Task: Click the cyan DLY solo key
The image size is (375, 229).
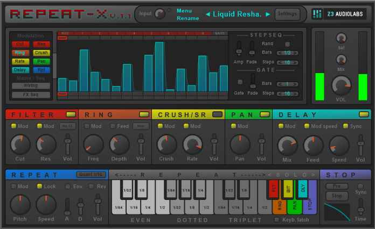Action: click(303, 189)
